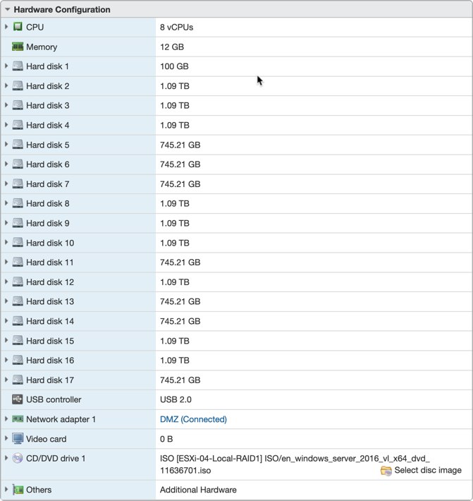Select the 745.21 GB value for Hard disk 13
The height and width of the screenshot is (501, 473).
180,301
